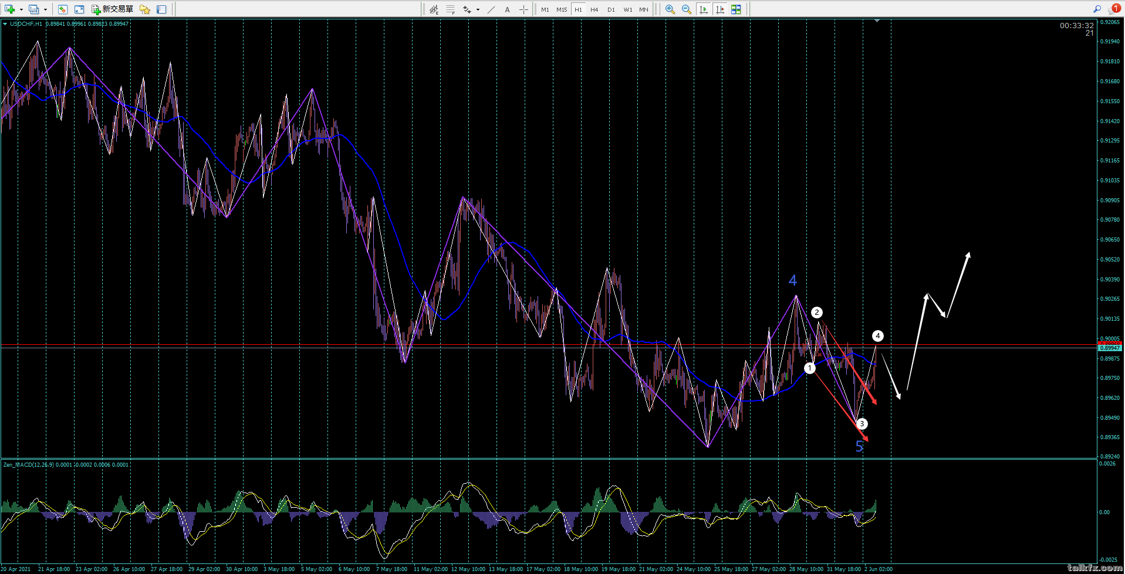Open the search magnifier icon
1125x574 pixels.
pyautogui.click(x=1097, y=9)
